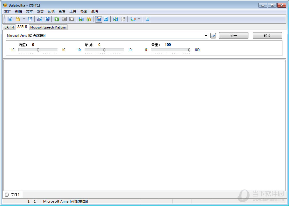Click the read clipboard aloud icon

point(81,19)
